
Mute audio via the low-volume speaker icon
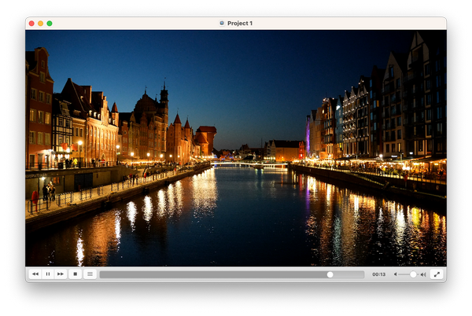tap(396, 274)
